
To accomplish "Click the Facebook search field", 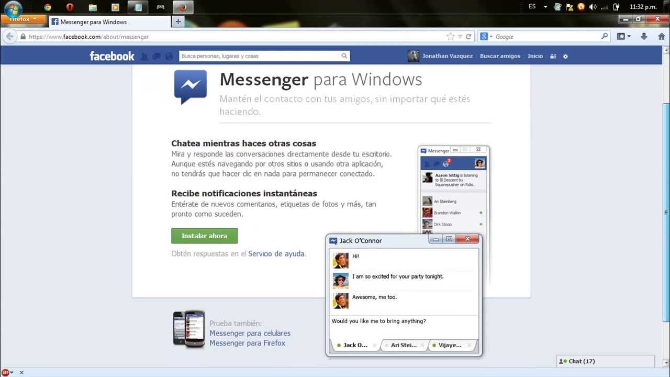I will tap(259, 56).
